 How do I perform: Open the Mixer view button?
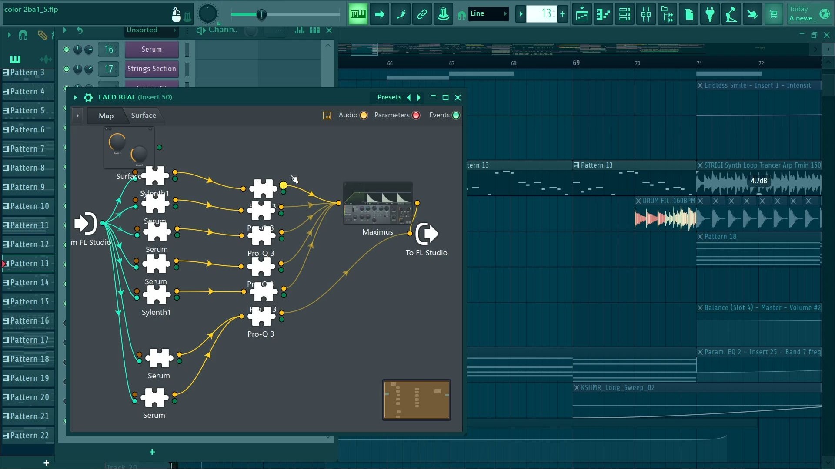click(x=646, y=14)
